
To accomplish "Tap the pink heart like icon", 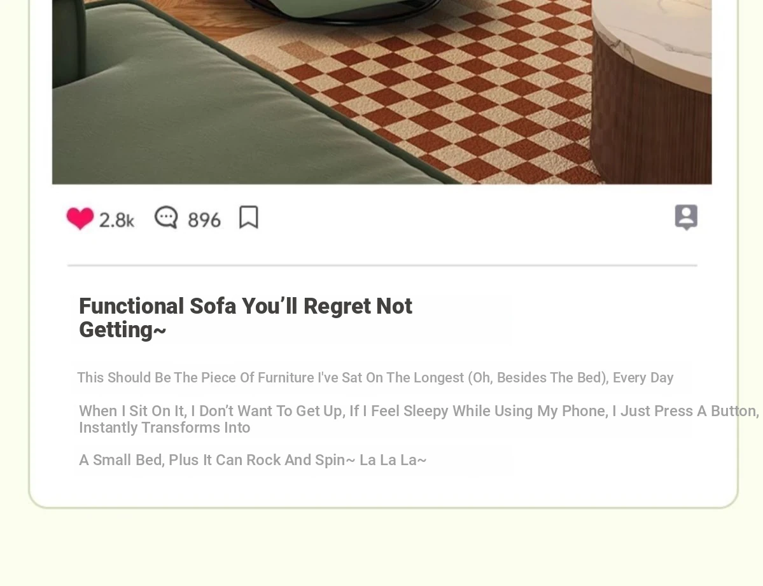I will click(x=80, y=218).
